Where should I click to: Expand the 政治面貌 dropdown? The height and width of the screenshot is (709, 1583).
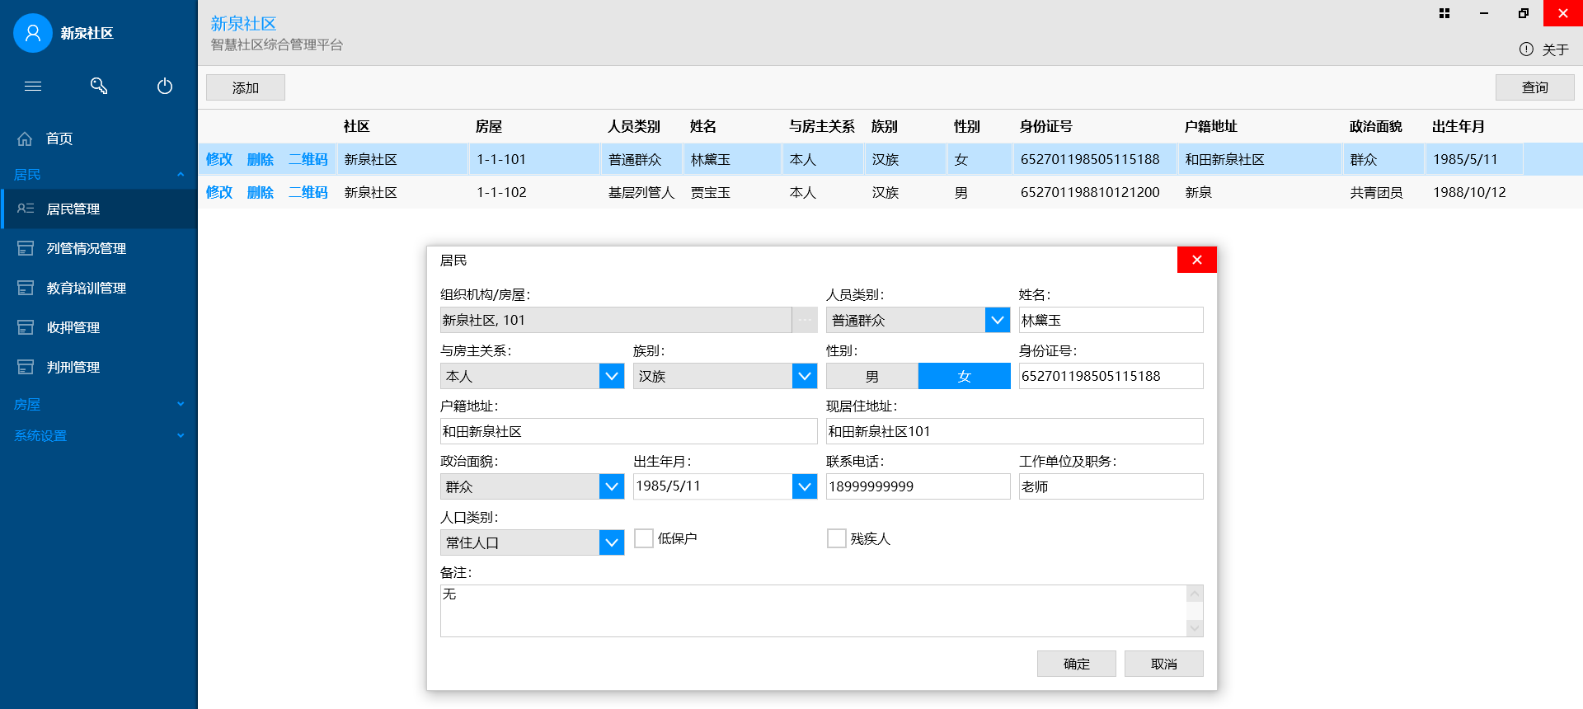coord(612,486)
